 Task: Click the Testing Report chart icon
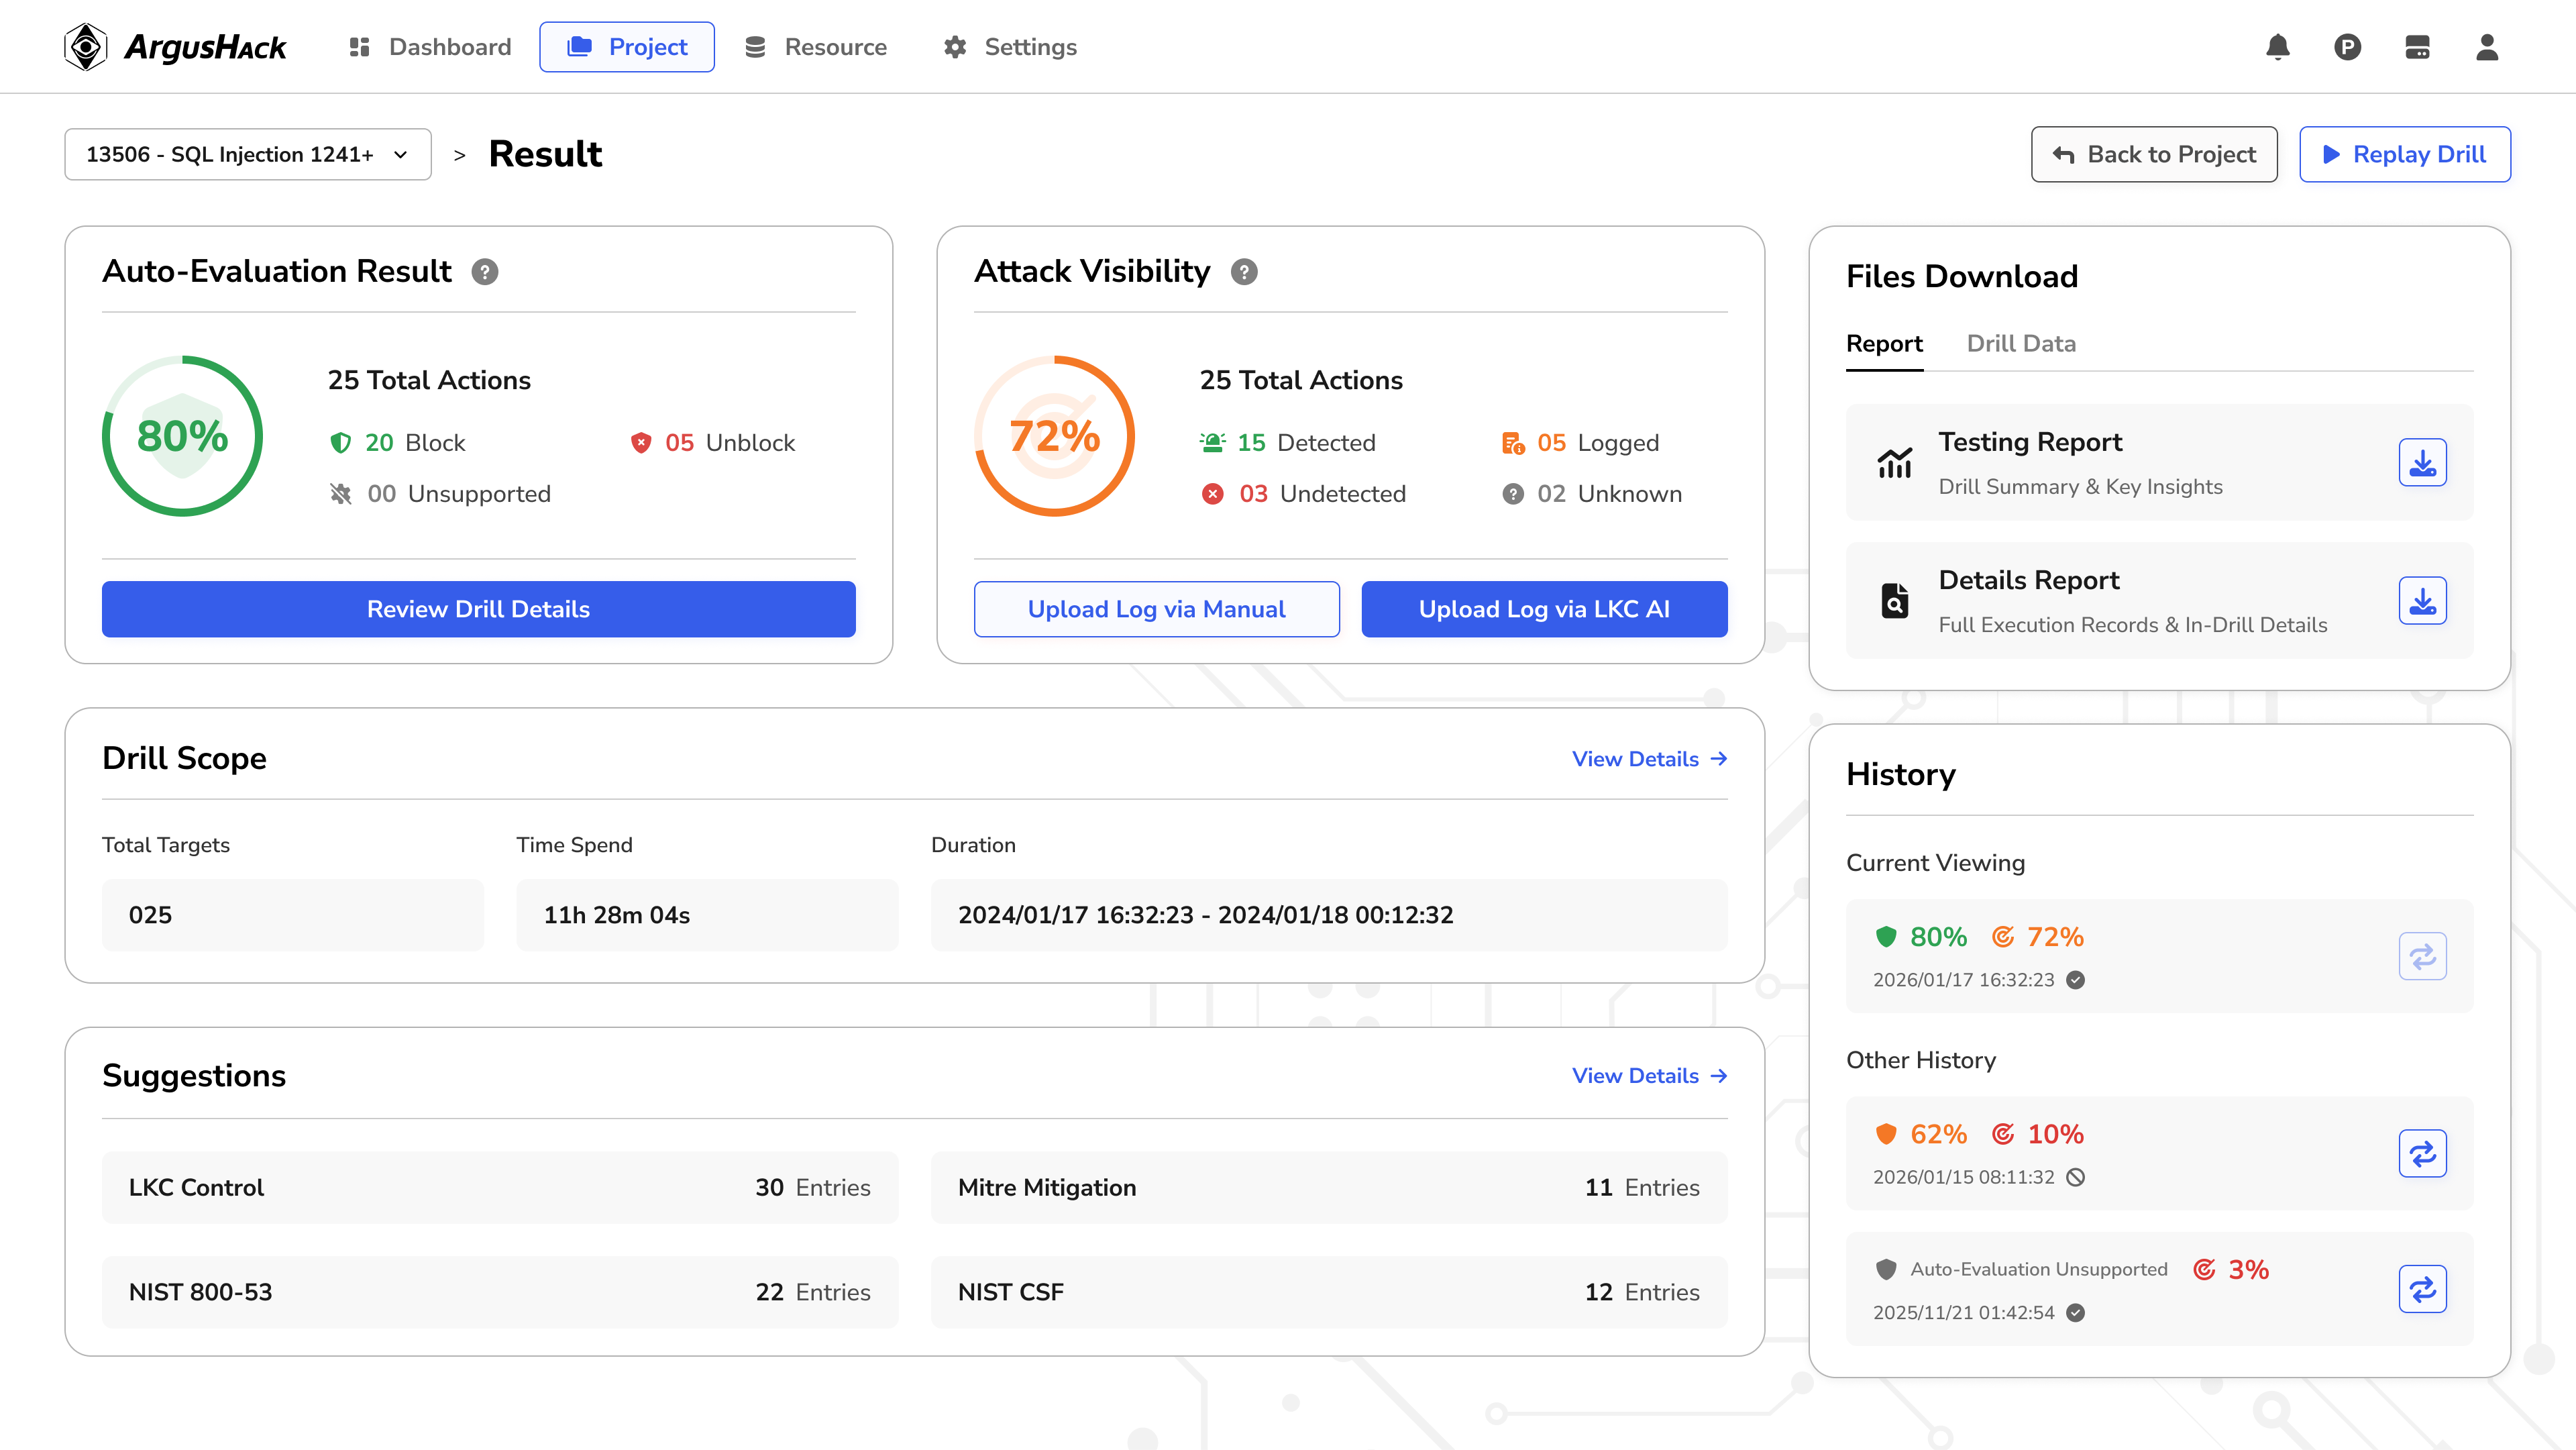coord(1895,462)
